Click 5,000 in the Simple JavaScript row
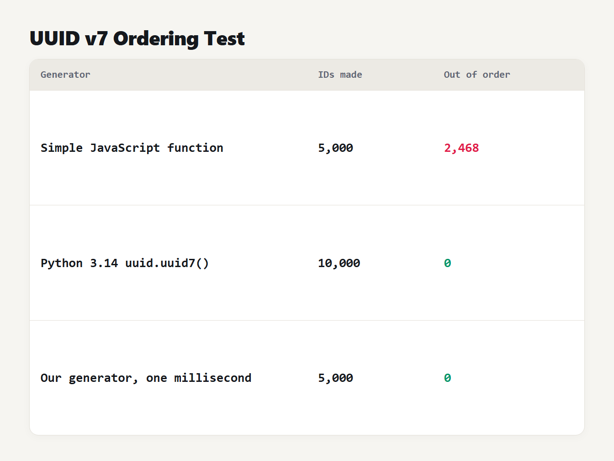Viewport: 614px width, 461px height. point(336,148)
